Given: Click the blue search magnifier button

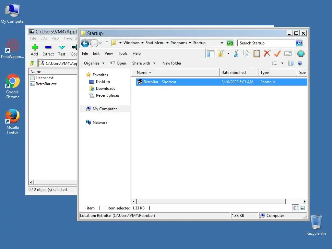Looking at the screenshot, I should (x=299, y=43).
